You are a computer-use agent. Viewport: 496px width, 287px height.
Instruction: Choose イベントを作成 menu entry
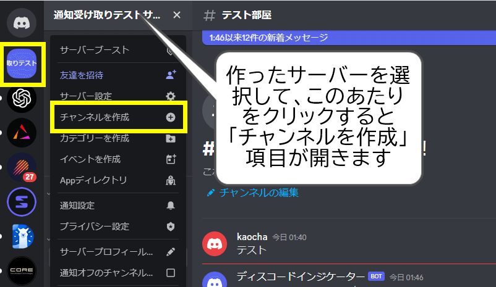coord(118,159)
